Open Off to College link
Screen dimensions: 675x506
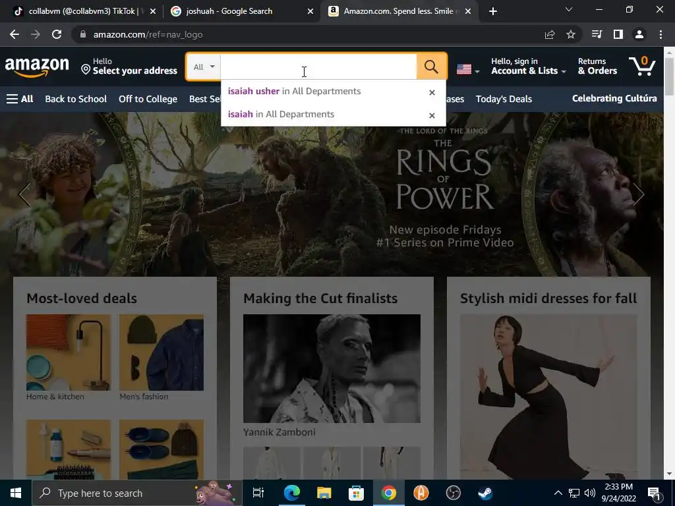(148, 99)
